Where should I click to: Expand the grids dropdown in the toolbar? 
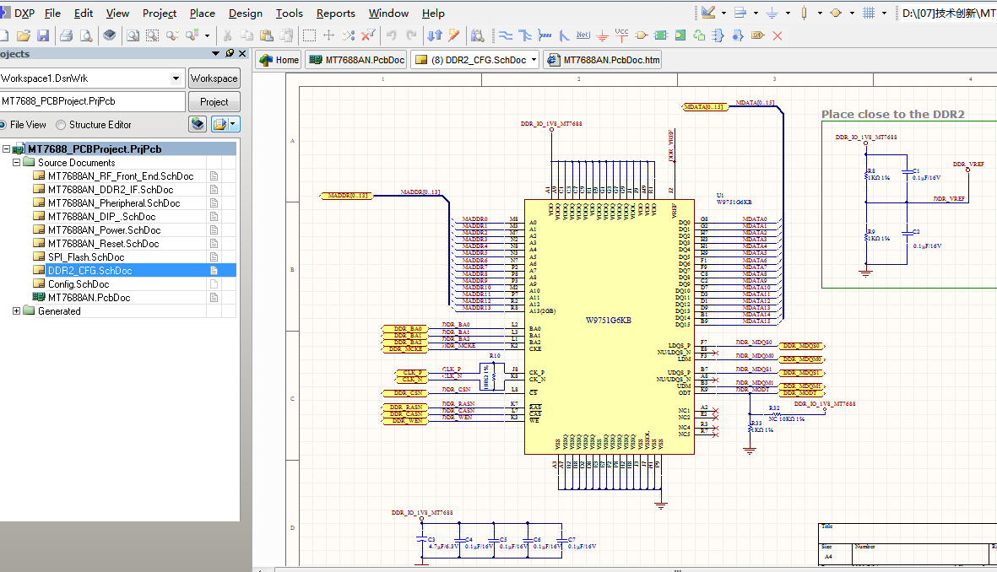point(884,13)
